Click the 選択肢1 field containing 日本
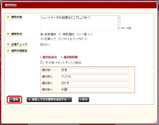This screenshot has width=159, height=125. tap(94, 70)
